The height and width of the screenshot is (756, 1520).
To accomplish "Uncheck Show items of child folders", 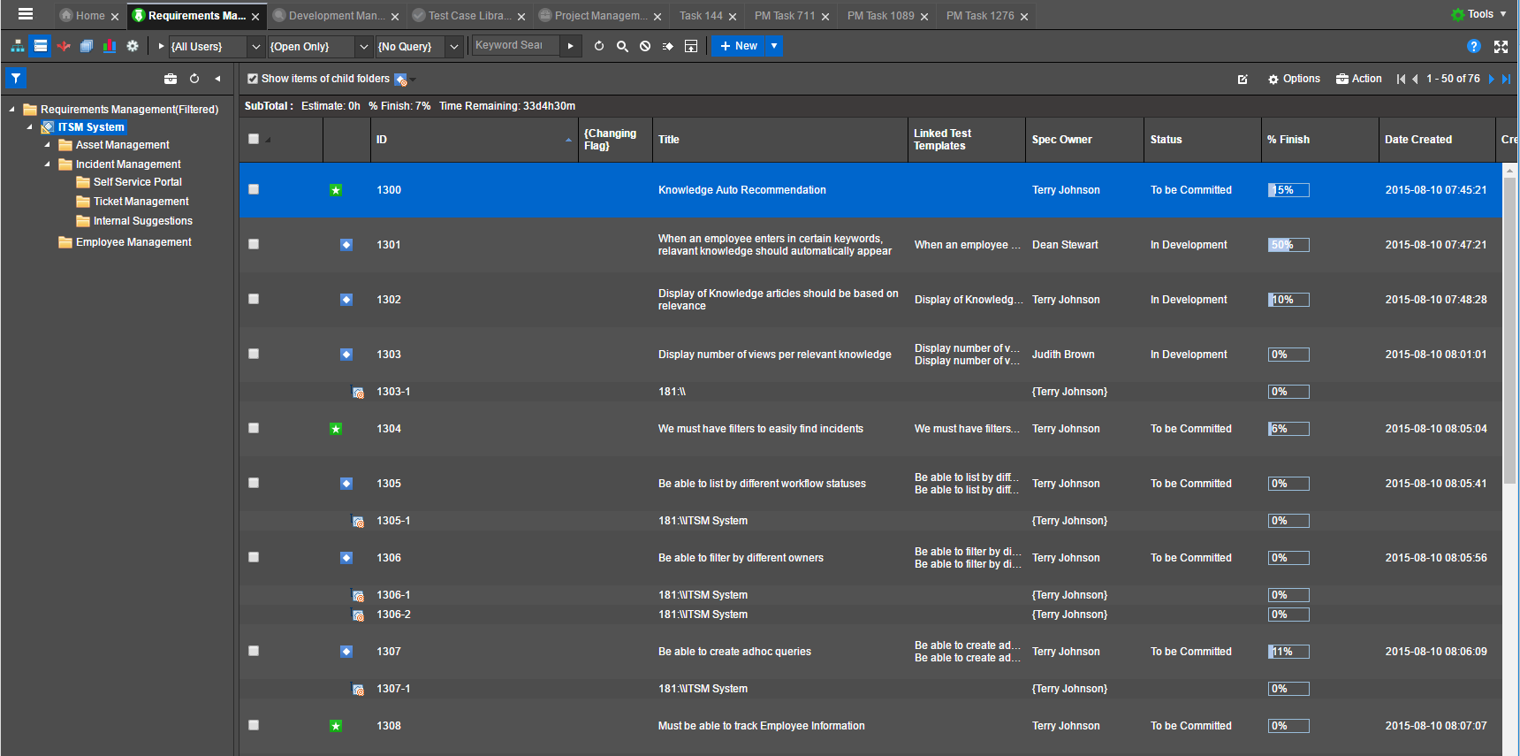I will (x=253, y=79).
